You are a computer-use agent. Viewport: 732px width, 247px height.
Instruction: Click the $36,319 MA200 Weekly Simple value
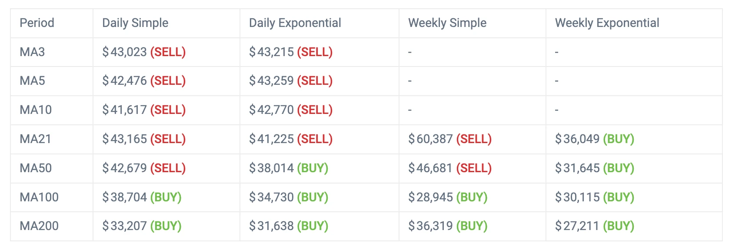point(431,226)
